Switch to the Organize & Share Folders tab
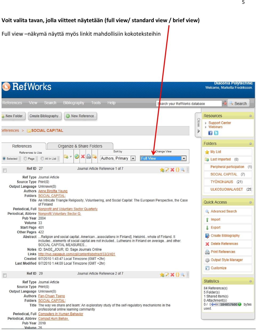This screenshot has height=331, width=256. pos(80,146)
